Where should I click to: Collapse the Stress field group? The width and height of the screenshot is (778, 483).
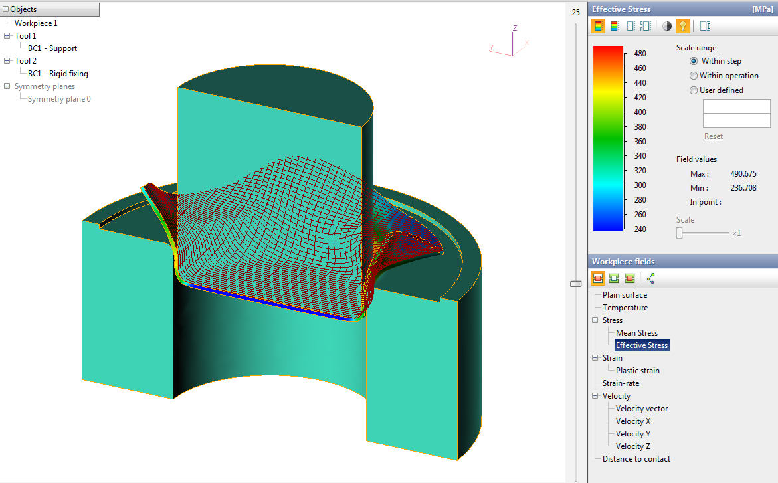(x=596, y=320)
